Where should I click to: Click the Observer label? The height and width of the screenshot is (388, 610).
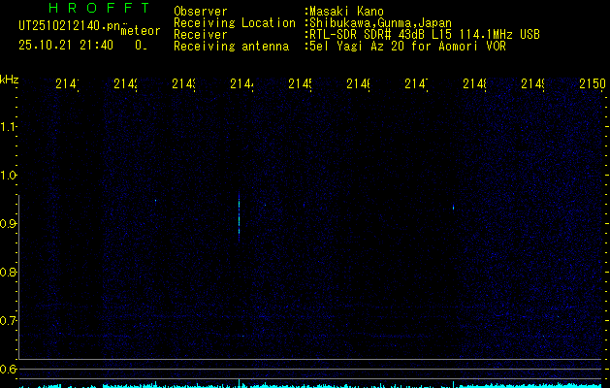click(x=201, y=12)
